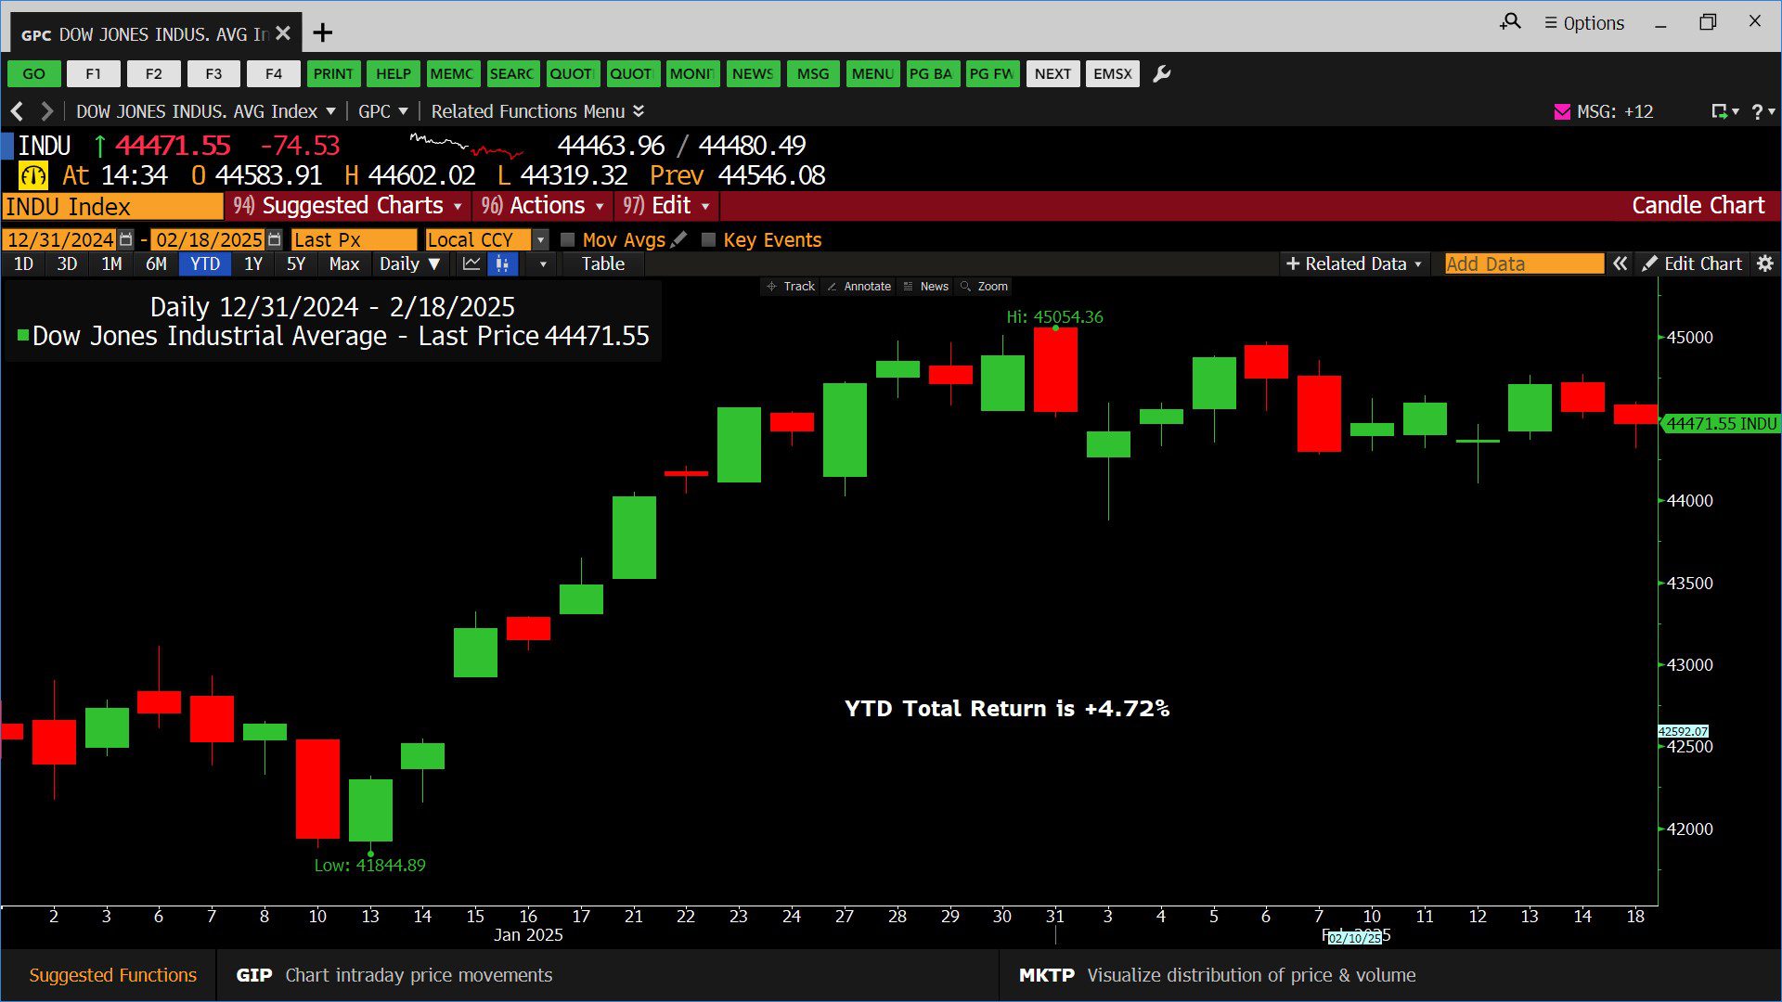Expand the Related Data dropdown

click(1353, 264)
